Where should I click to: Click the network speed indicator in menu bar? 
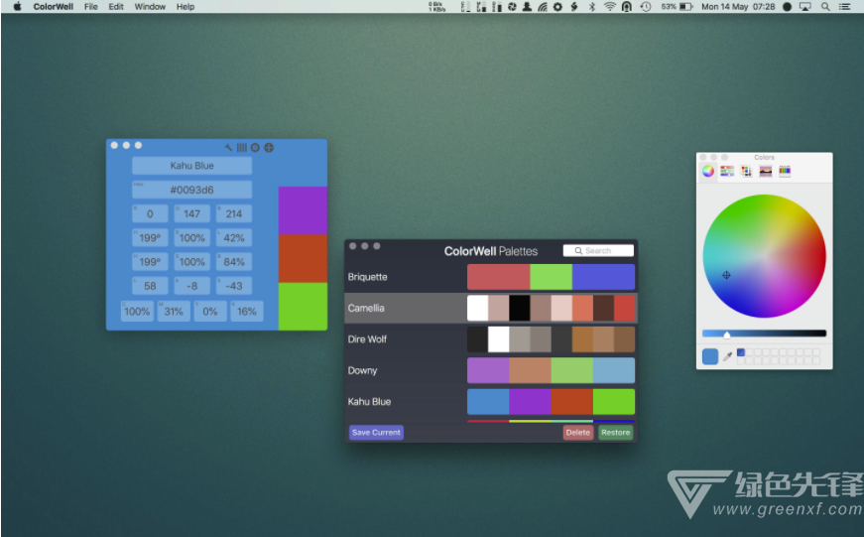click(436, 7)
